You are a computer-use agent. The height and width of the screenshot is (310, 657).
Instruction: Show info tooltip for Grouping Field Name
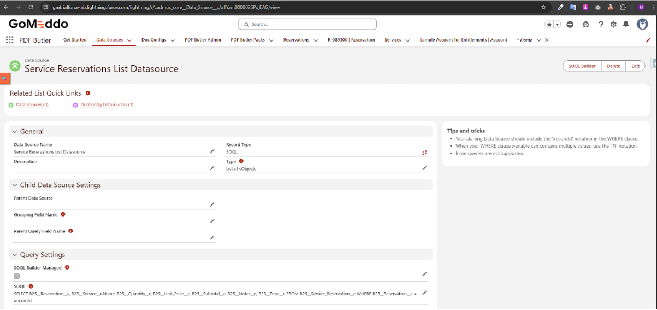tap(63, 214)
